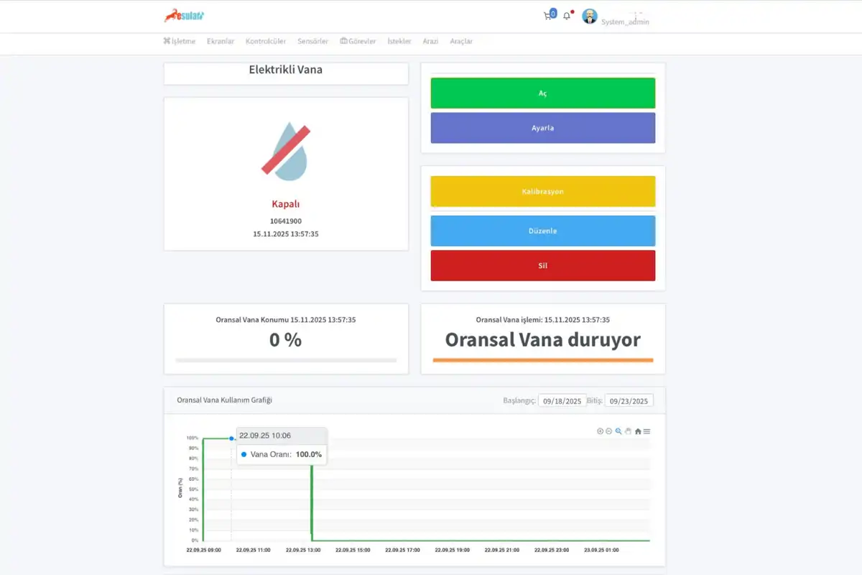Click the Ayarla button
Image resolution: width=862 pixels, height=575 pixels.
click(x=542, y=128)
